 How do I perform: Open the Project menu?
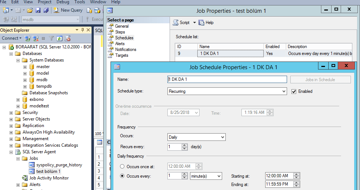[x=44, y=2]
